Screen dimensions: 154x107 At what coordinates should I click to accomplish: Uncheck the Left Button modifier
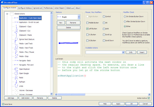coord(87,29)
